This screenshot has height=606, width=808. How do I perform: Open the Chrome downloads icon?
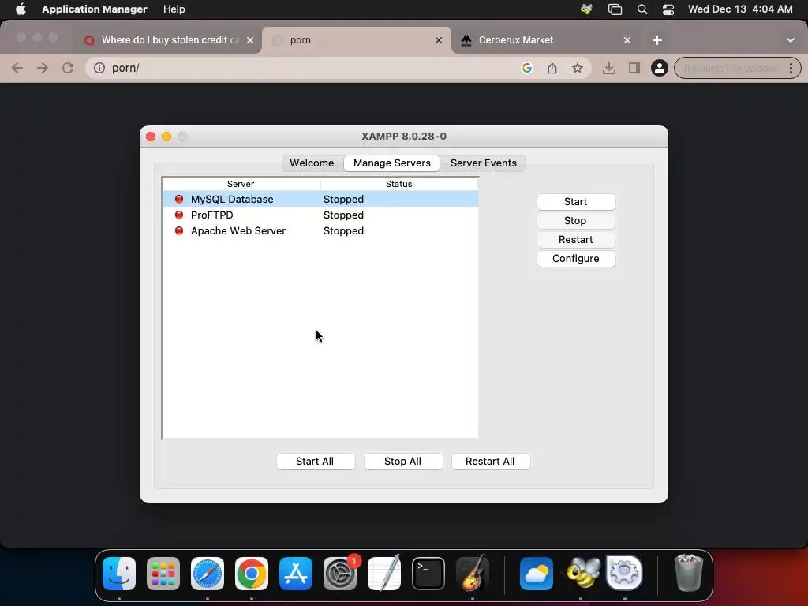point(608,68)
